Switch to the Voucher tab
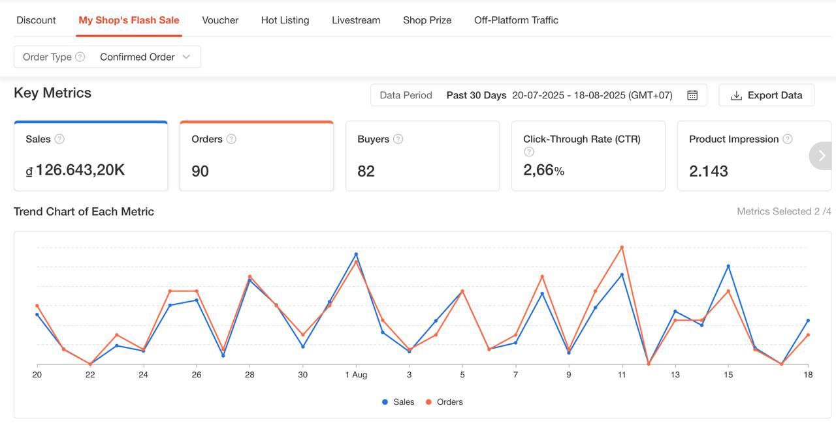 [x=220, y=20]
